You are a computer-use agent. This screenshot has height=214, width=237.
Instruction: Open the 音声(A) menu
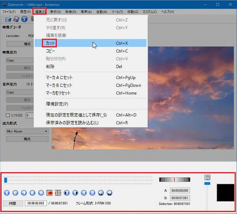(x=86, y=12)
